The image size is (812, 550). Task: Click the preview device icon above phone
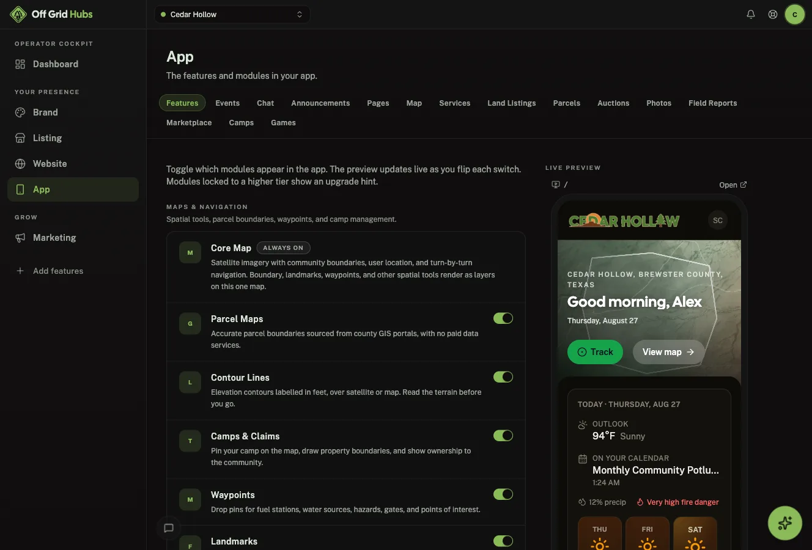click(x=556, y=185)
